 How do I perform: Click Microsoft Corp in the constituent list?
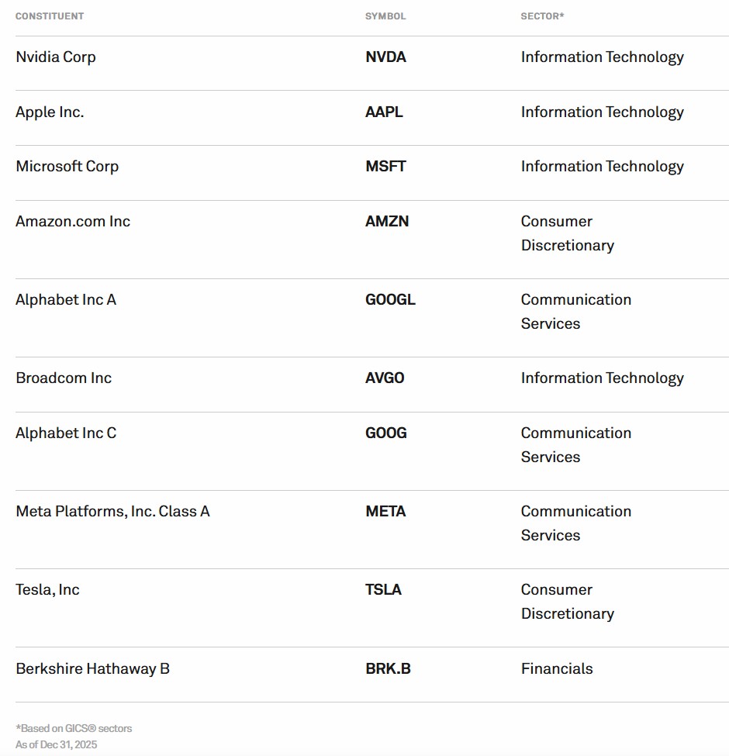(67, 167)
